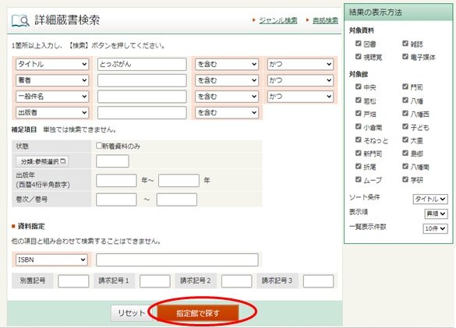This screenshot has width=456, height=328.
Task: Uncheck the 雑誌 checkbox
Action: (x=405, y=44)
